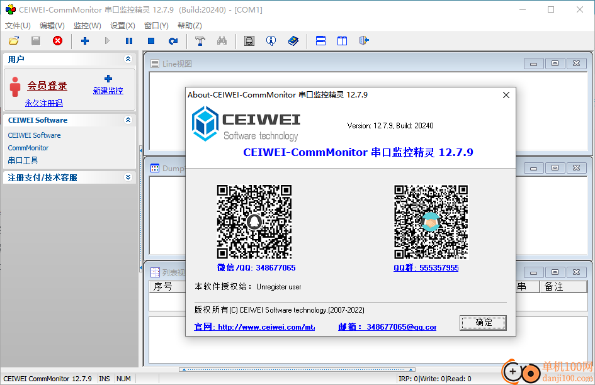Click the QQ group QR code image
This screenshot has height=385, width=595.
pyautogui.click(x=431, y=222)
